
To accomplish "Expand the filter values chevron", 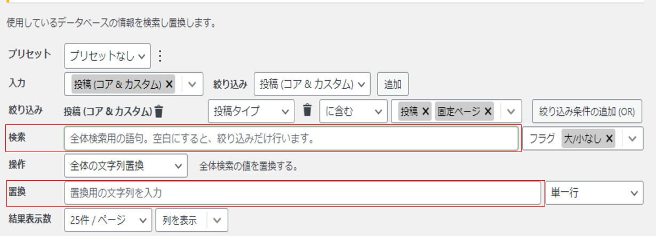I will coord(510,111).
